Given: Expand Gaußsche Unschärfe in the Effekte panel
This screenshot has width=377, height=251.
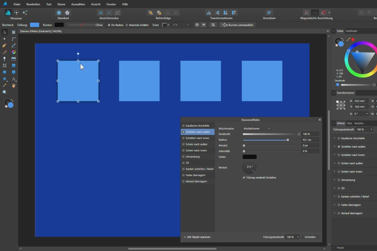Looking at the screenshot, I should [x=334, y=138].
